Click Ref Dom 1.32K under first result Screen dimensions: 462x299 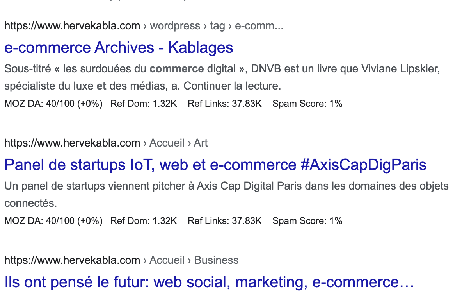(144, 104)
